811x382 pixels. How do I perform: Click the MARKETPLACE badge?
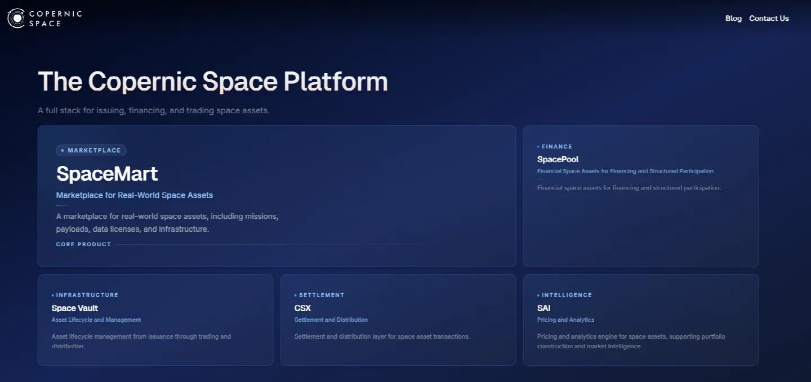[91, 150]
